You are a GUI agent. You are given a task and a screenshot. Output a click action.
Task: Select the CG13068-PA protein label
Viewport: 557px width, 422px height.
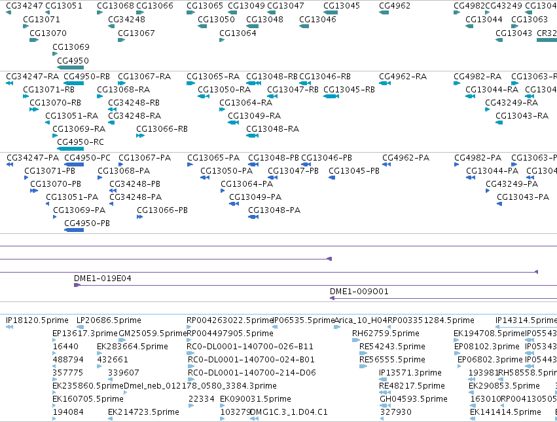[124, 171]
